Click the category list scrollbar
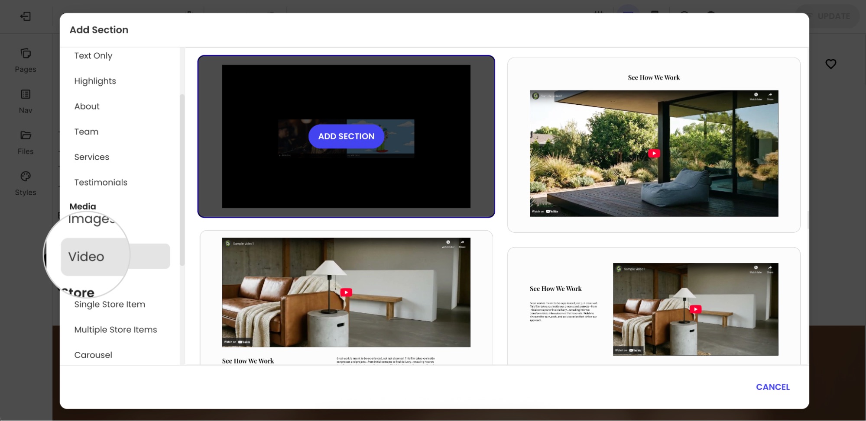This screenshot has width=866, height=421. 182,180
